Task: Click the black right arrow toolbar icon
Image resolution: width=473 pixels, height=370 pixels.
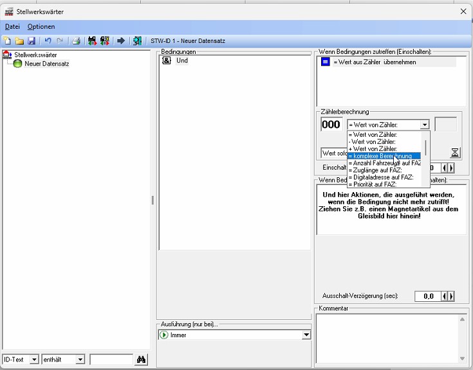Action: pyautogui.click(x=120, y=41)
